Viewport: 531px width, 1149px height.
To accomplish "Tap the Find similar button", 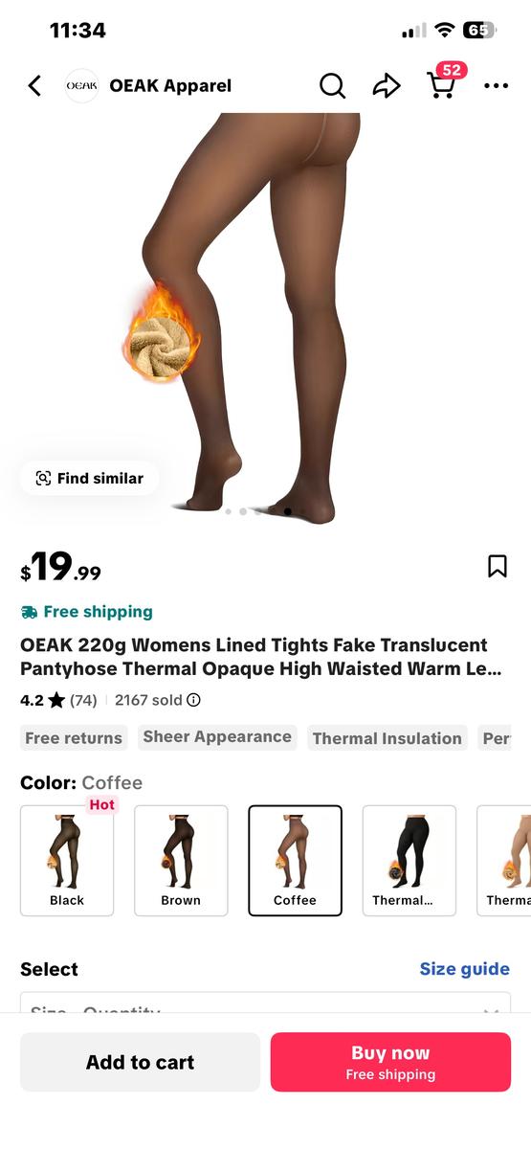I will (x=89, y=479).
